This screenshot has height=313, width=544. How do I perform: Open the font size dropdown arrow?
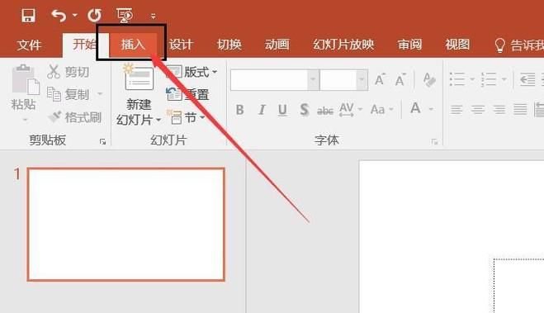[362, 80]
